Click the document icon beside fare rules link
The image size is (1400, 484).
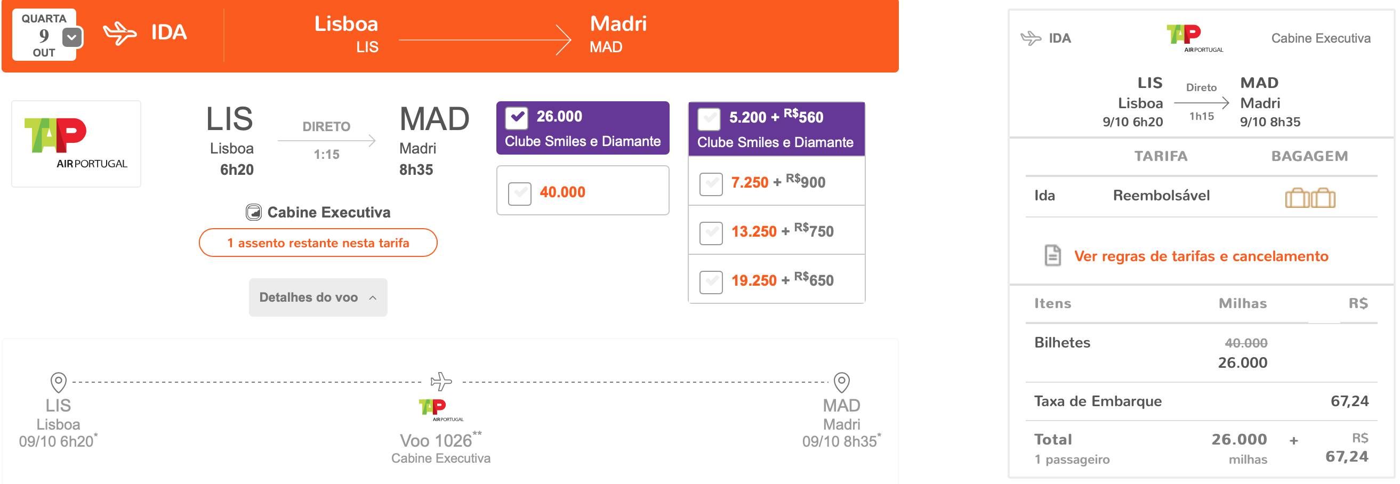tap(1053, 255)
